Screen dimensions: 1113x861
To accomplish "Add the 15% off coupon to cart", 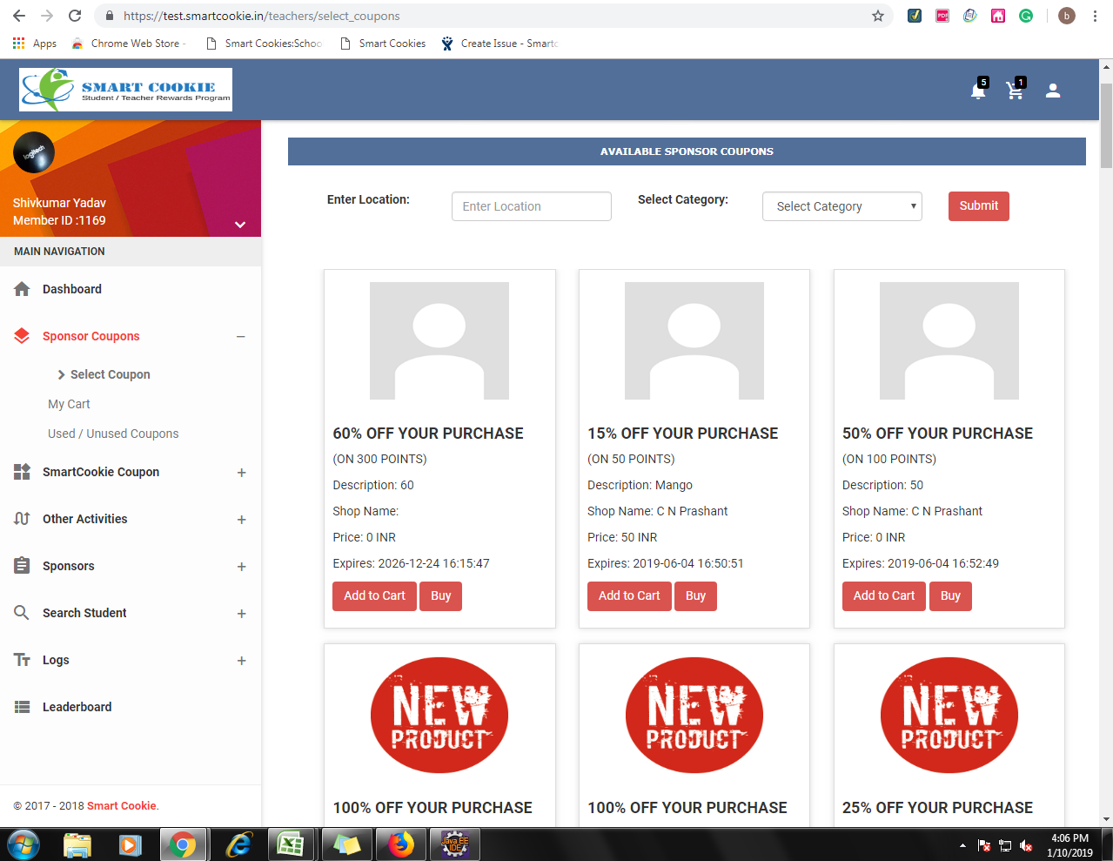I will [x=628, y=595].
